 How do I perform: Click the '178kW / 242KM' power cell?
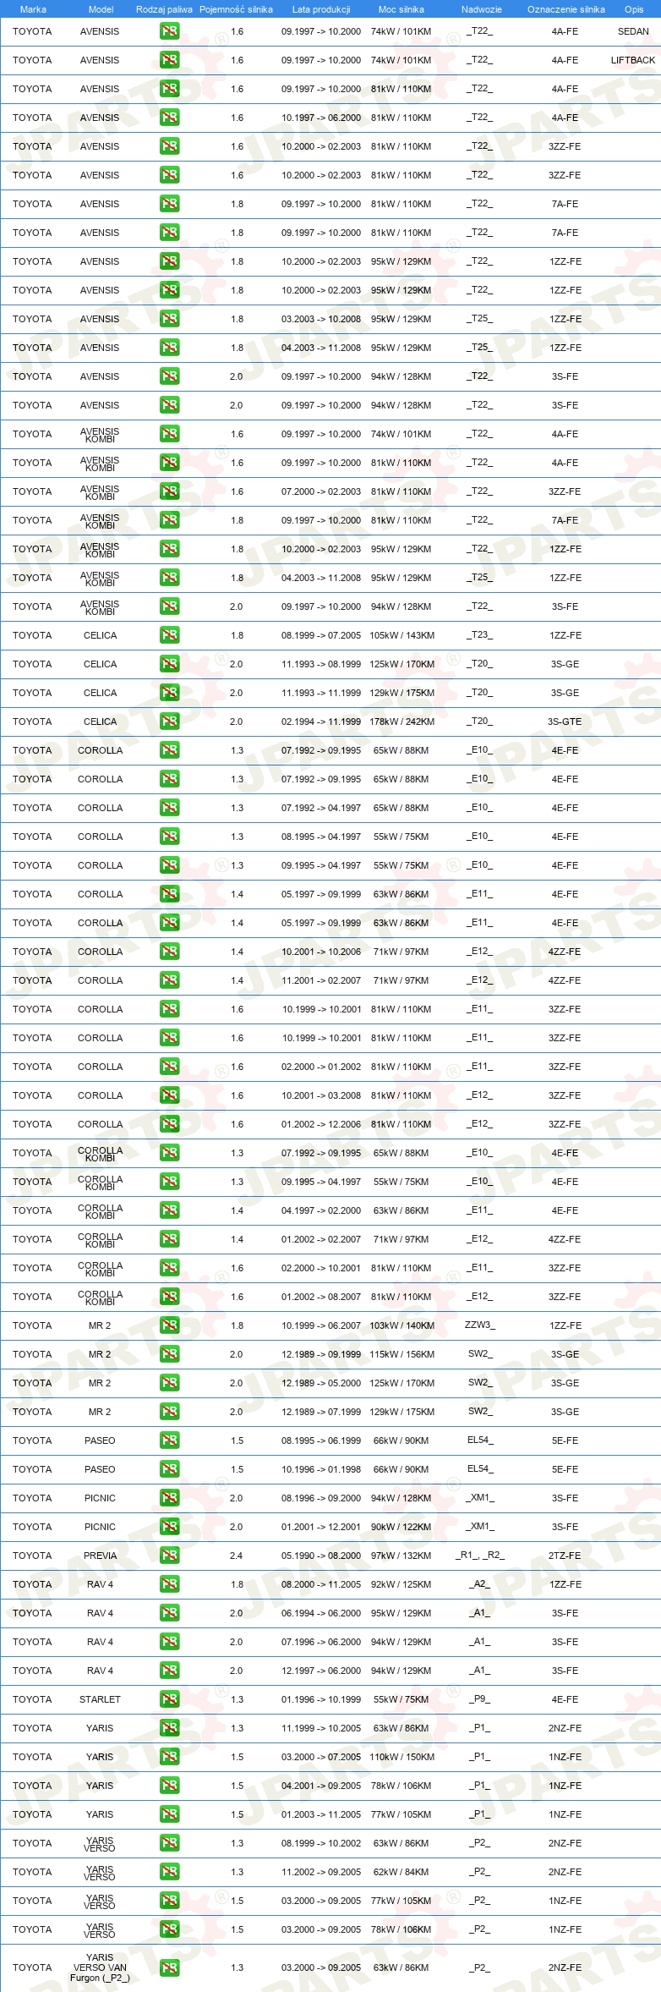[402, 722]
